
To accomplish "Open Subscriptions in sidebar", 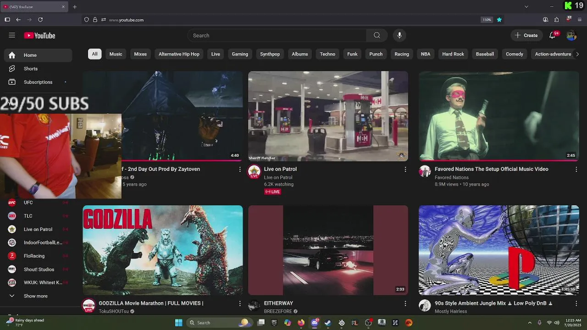I will (x=38, y=82).
